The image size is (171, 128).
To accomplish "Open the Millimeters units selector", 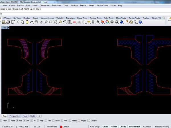I will pyautogui.click(x=52, y=127).
